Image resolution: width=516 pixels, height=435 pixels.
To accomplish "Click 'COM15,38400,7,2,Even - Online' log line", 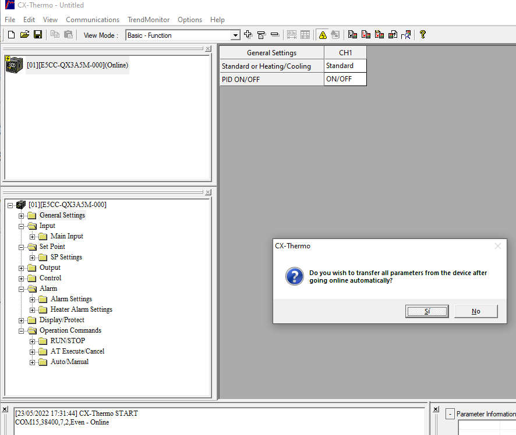I will 62,422.
